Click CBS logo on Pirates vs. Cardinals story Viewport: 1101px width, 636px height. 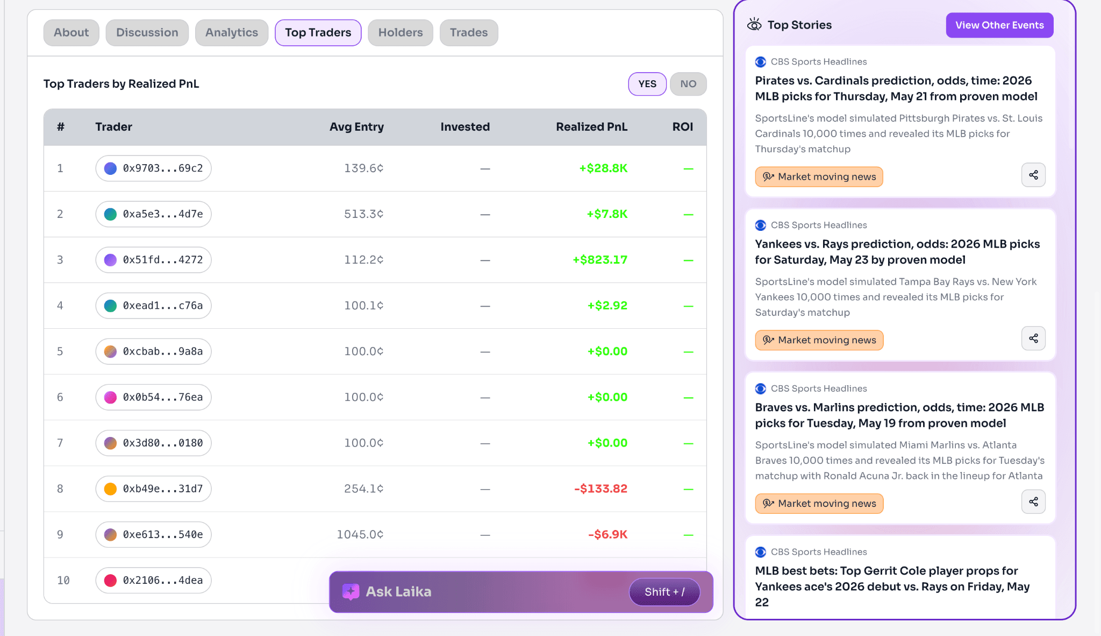coord(760,62)
